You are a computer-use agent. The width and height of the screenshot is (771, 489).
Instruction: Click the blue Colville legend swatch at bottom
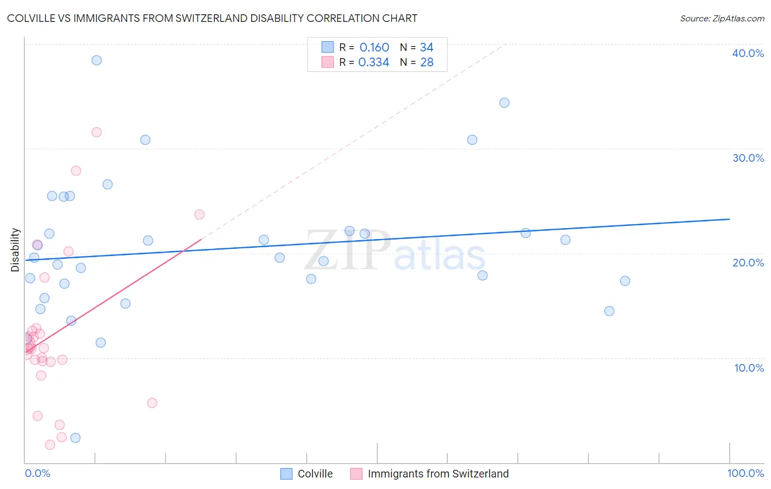pos(286,474)
